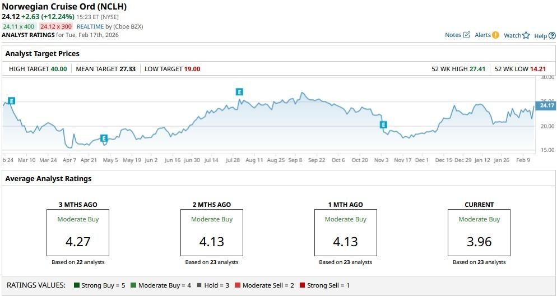Click 'Based on 22 analysts' text
The height and width of the screenshot is (296, 557).
click(x=78, y=262)
